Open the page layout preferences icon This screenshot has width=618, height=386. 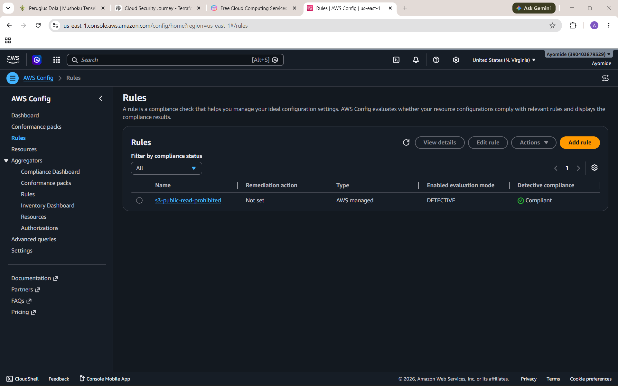pos(605,78)
